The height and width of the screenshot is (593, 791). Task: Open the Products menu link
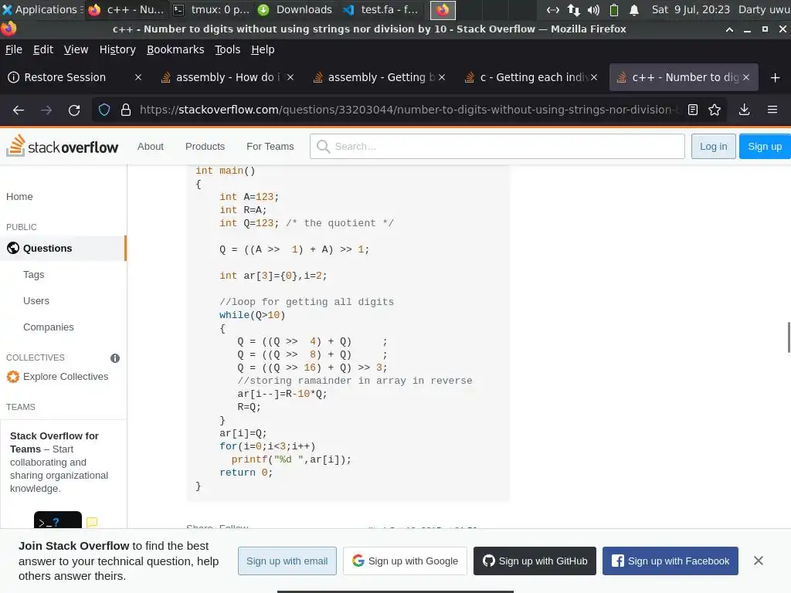point(205,146)
